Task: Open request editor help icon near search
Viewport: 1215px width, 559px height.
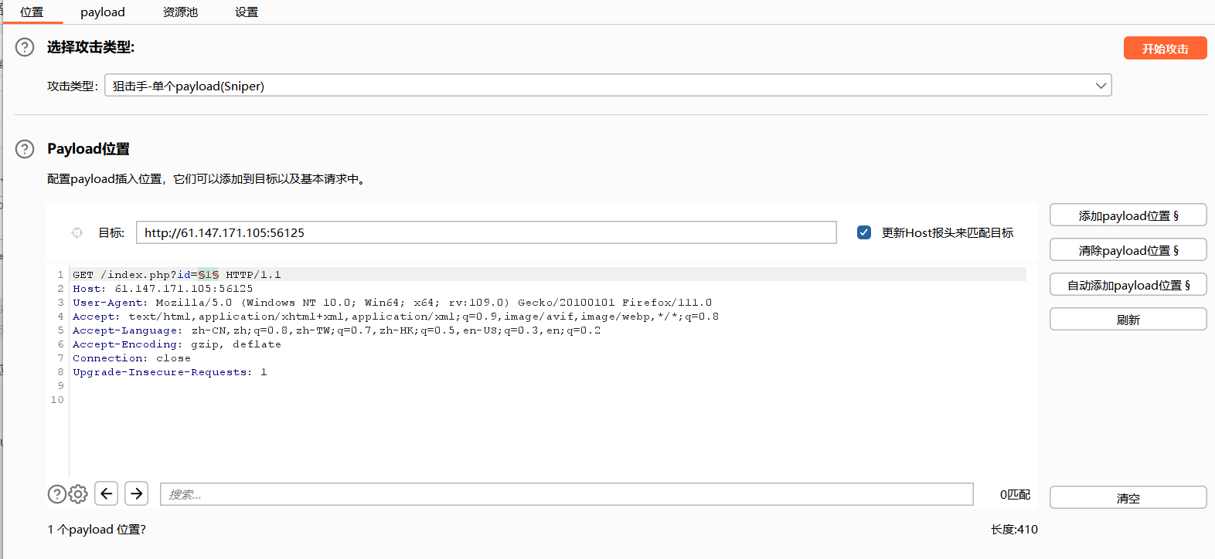Action: click(57, 494)
